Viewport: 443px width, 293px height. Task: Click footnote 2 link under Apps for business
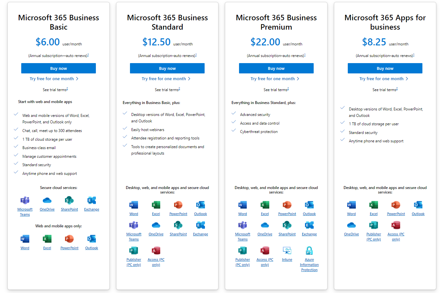[x=397, y=88]
